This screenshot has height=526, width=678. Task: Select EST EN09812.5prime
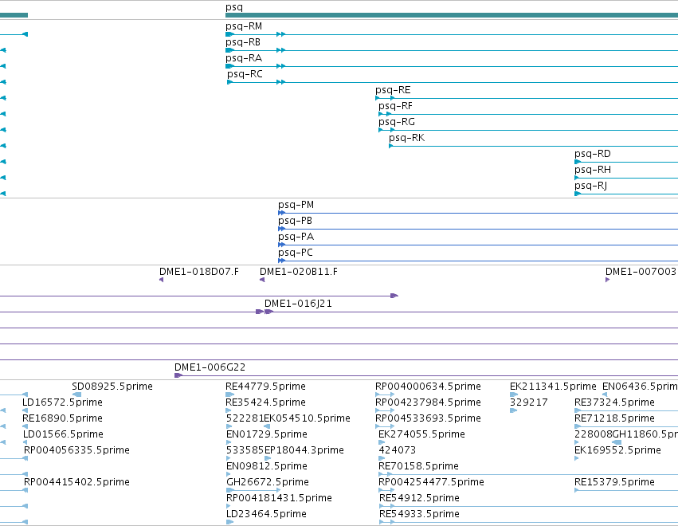pos(267,466)
